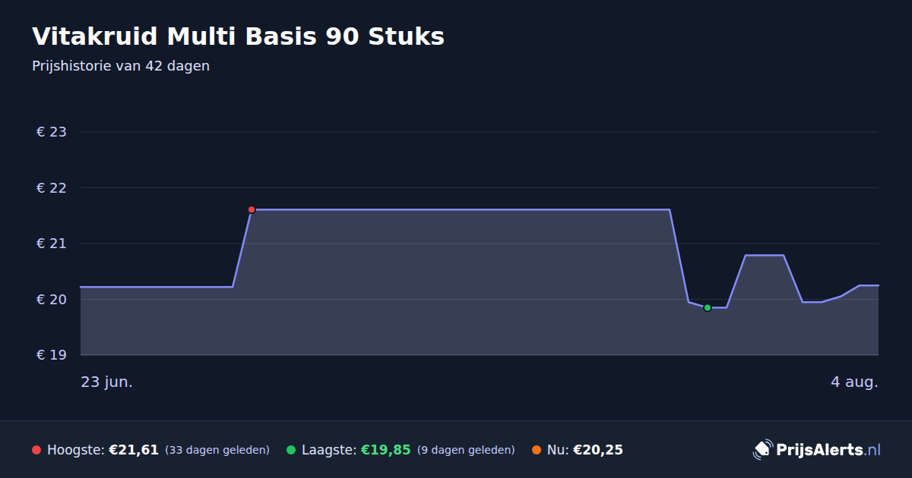Viewport: 912px width, 478px height.
Task: Click the PrijsAlerts tag logo icon
Action: 762,449
